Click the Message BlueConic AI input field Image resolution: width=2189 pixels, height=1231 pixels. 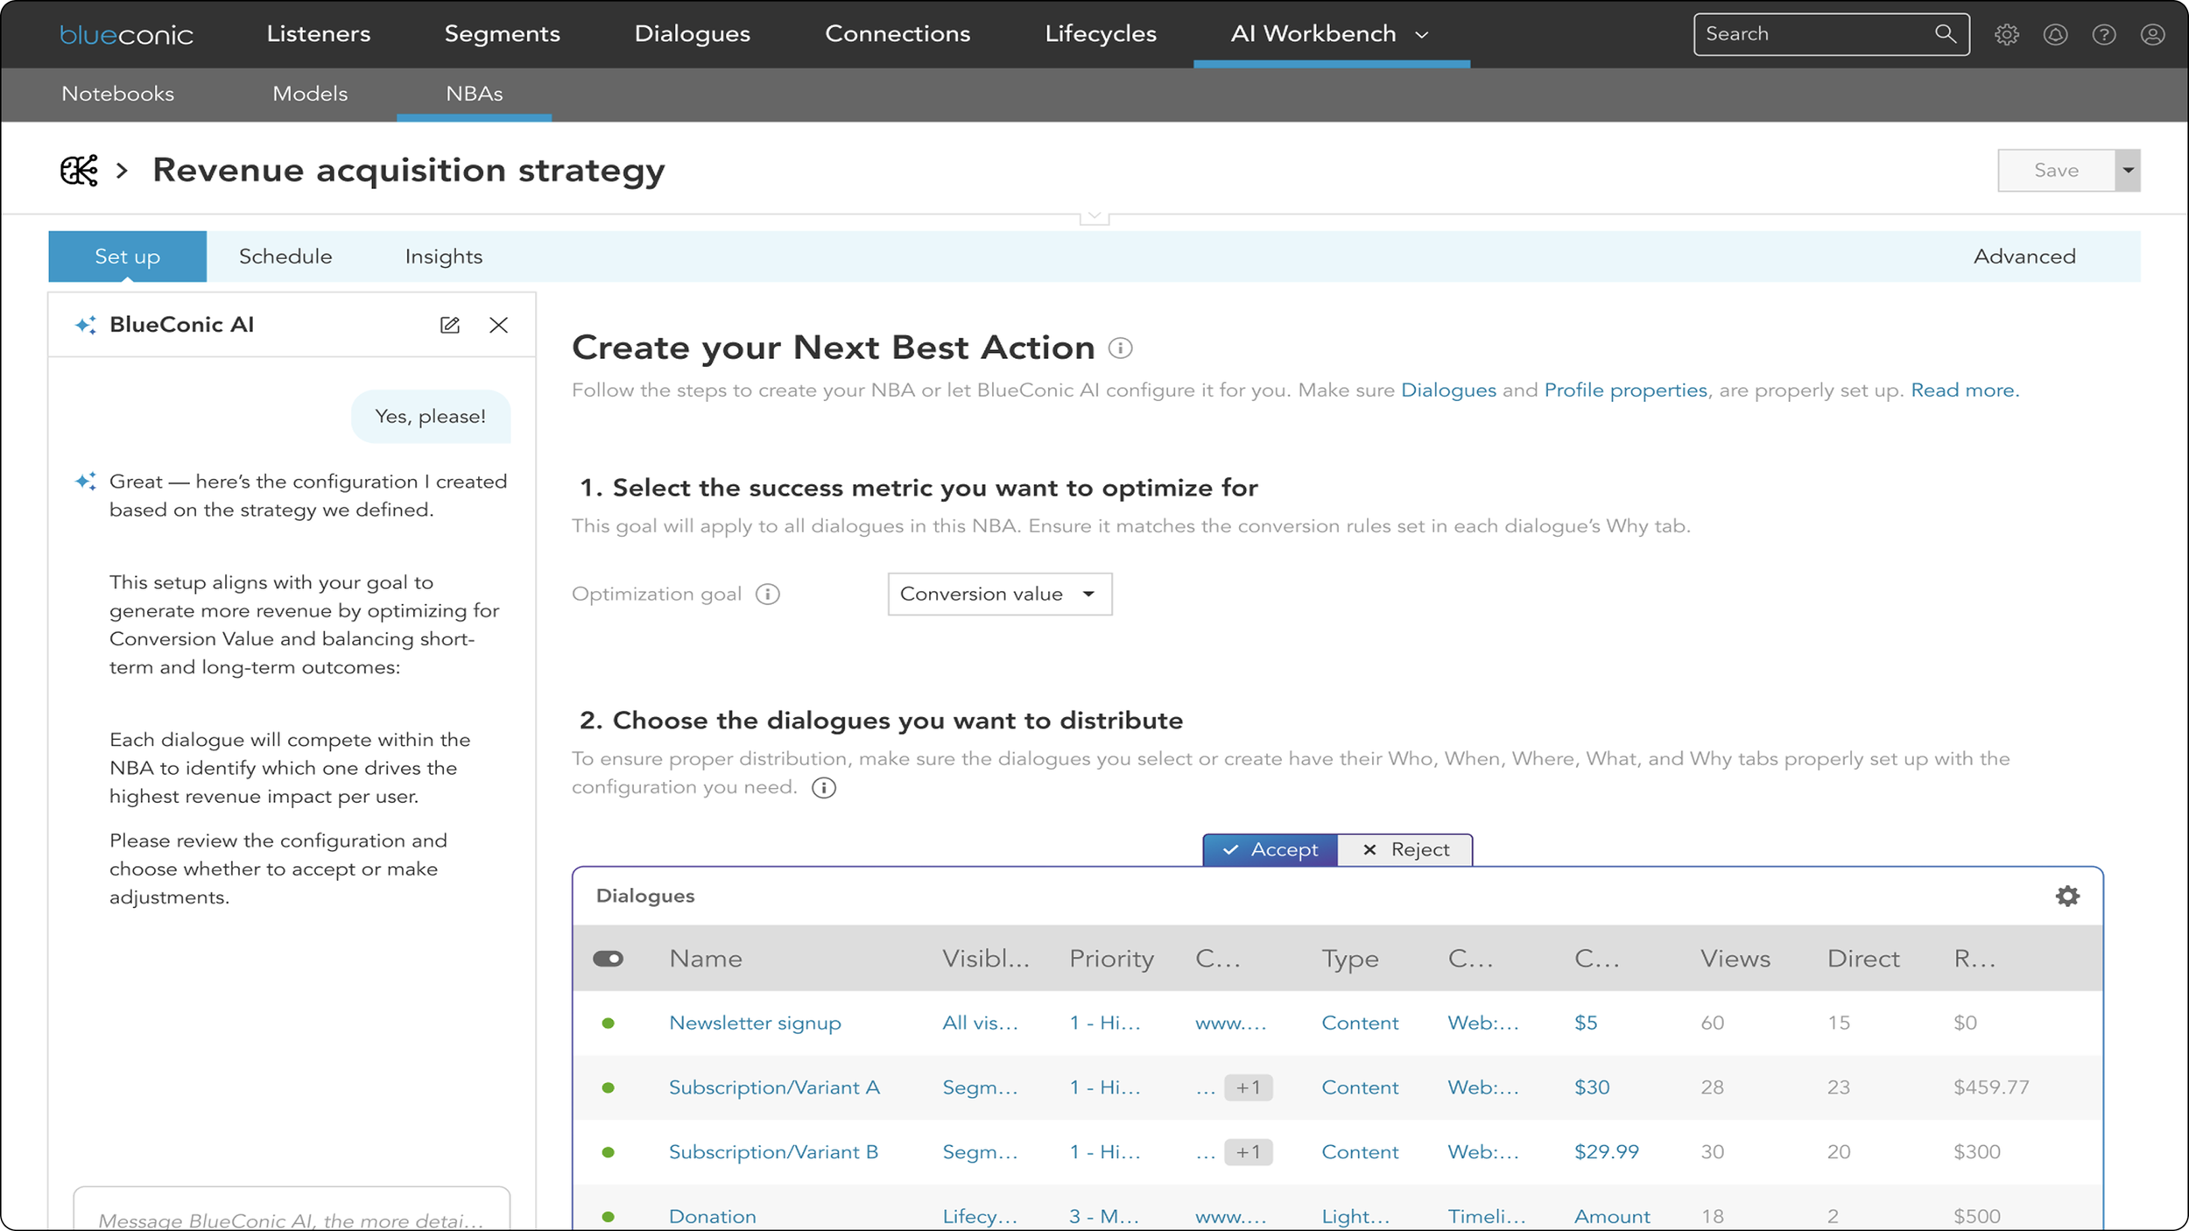292,1217
